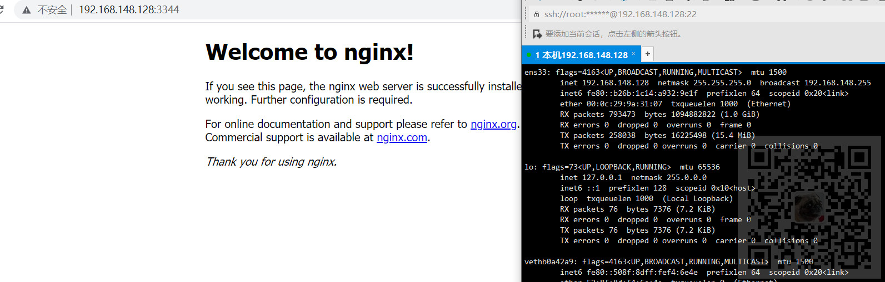Click the RX packets 793473 line
Image resolution: width=885 pixels, height=282 pixels.
click(659, 114)
